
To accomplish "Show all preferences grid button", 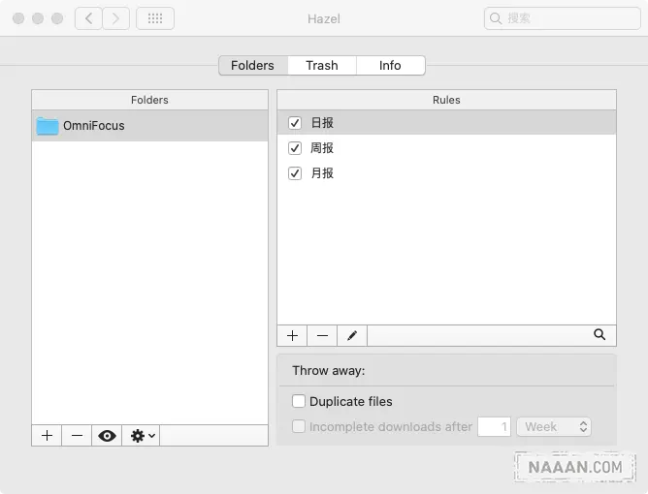I will (155, 18).
